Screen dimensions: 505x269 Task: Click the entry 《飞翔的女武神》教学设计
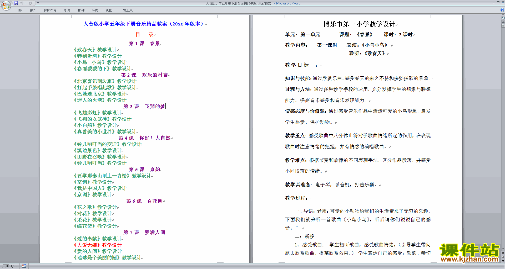click(x=102, y=119)
